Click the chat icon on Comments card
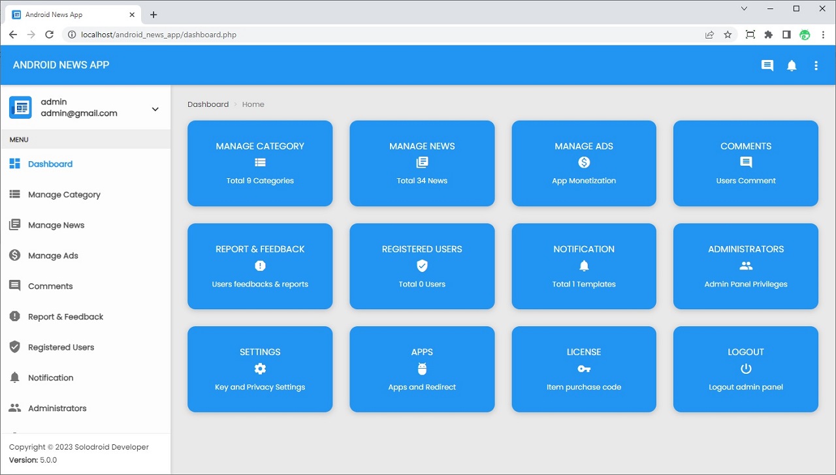 [x=746, y=162]
